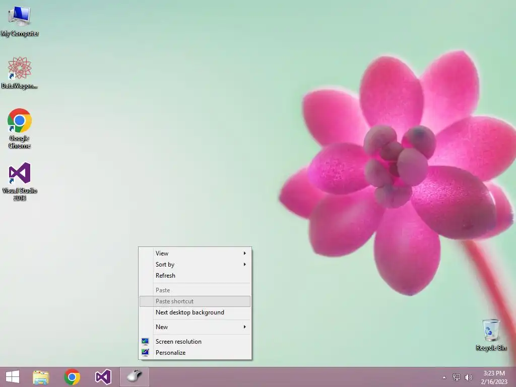The image size is (516, 387).
Task: Open the volume speaker tray icon
Action: 468,377
